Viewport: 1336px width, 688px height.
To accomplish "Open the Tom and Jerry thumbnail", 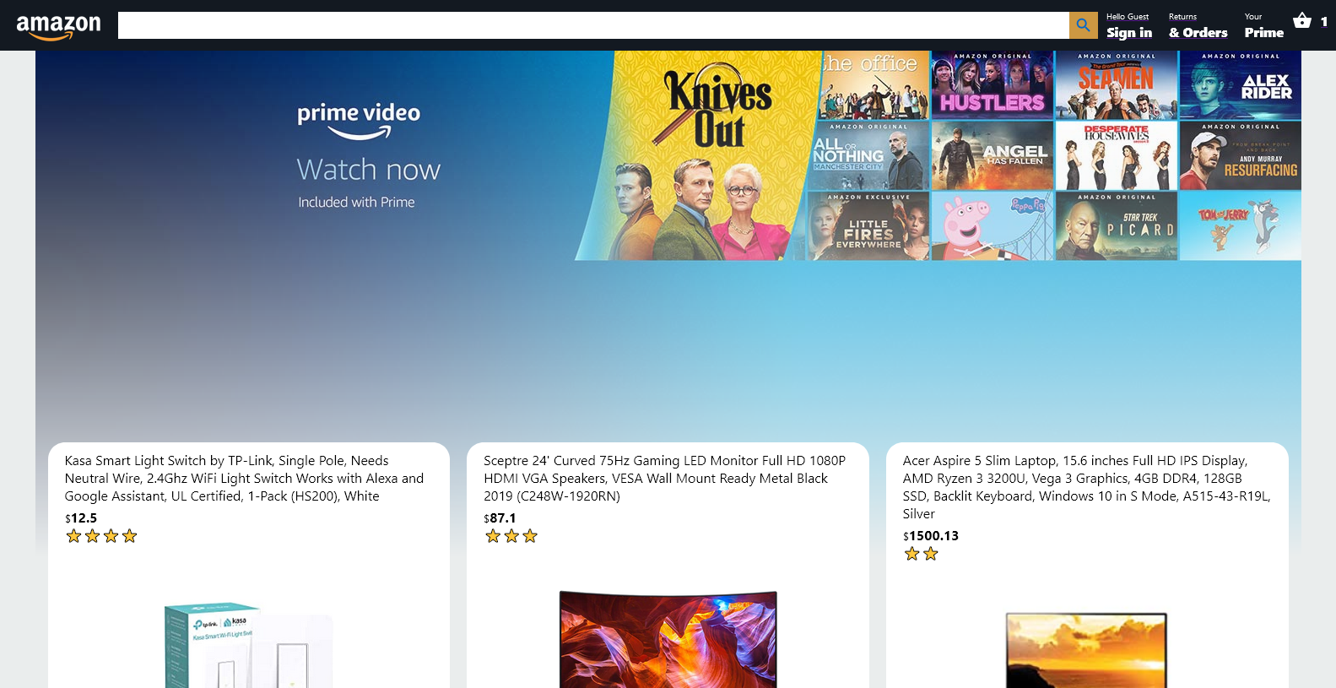I will click(x=1240, y=226).
